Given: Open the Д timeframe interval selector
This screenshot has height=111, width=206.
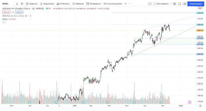Looking at the screenshot, I should 17,4.
